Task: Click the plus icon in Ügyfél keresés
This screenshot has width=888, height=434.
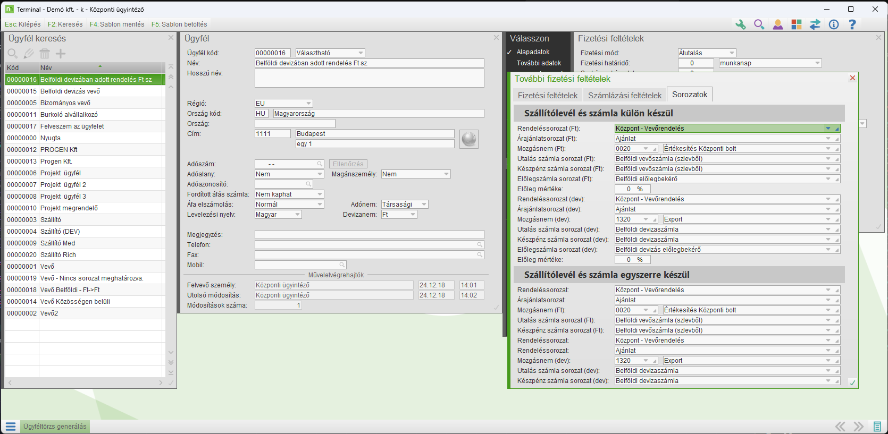Action: tap(61, 54)
